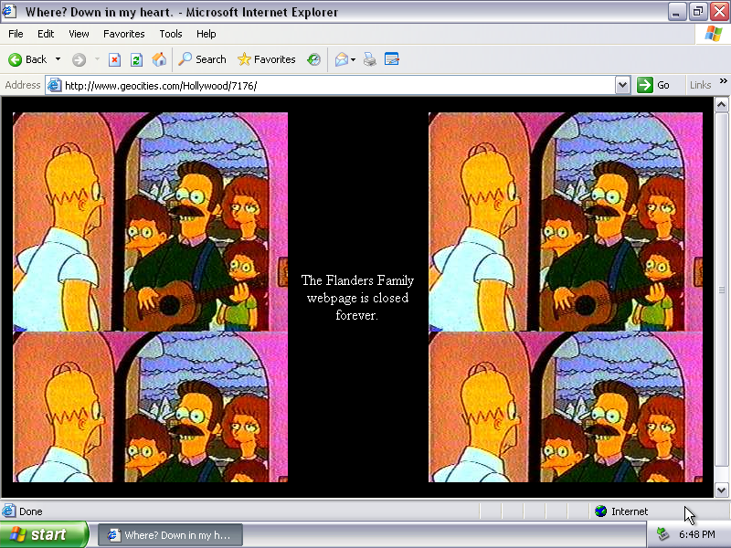Click the top-left Flanders family image
This screenshot has width=731, height=548.
tap(150, 222)
